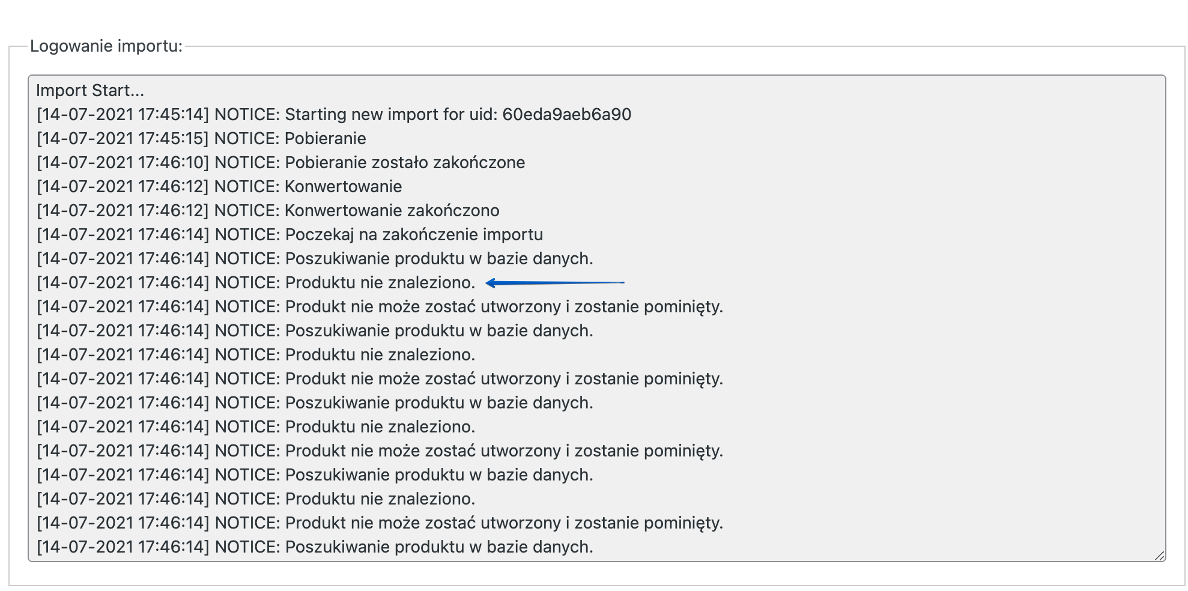The image size is (1188, 591).
Task: Click the last visible "Poszukiwanie produktu" log line
Action: 438,547
